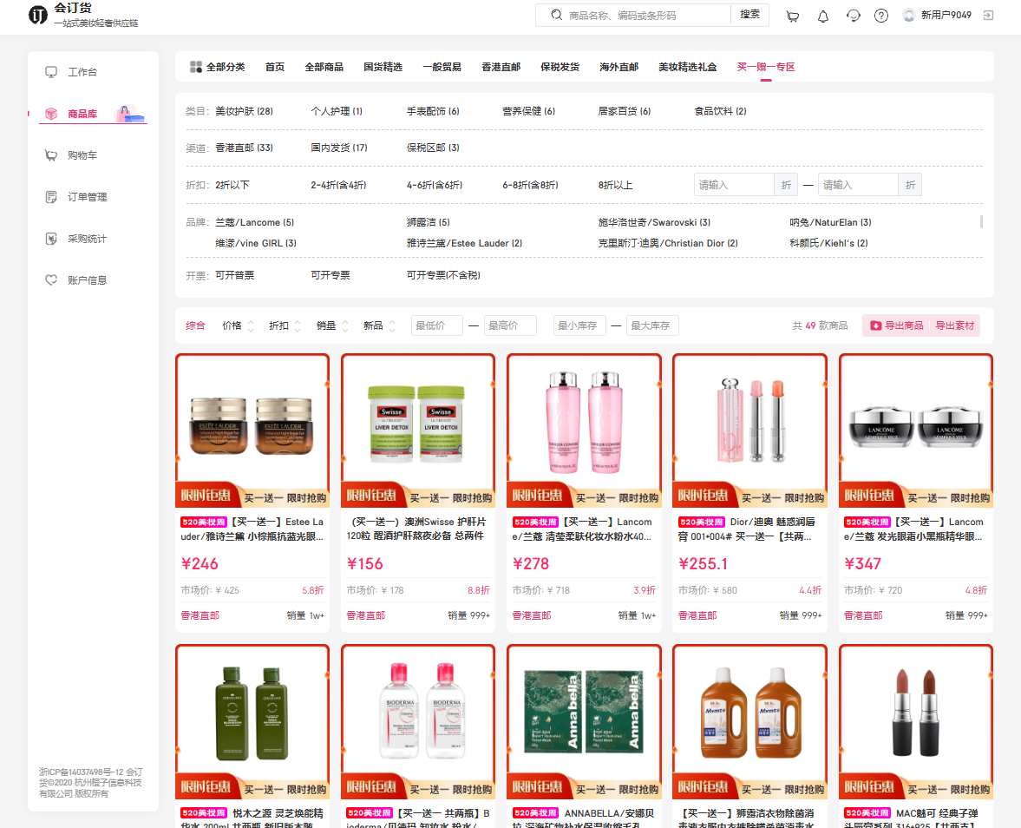1021x828 pixels.
Task: Click the 最小库存 input field
Action: (x=579, y=325)
